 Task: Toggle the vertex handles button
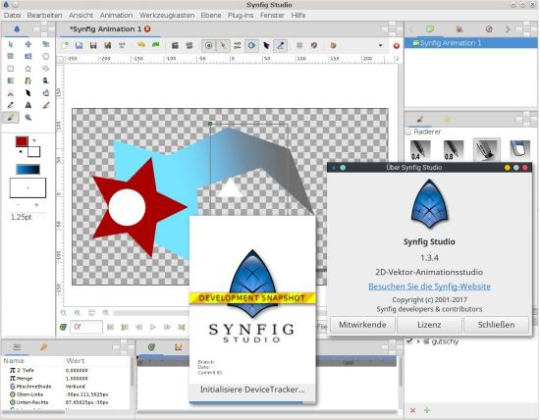tap(223, 45)
